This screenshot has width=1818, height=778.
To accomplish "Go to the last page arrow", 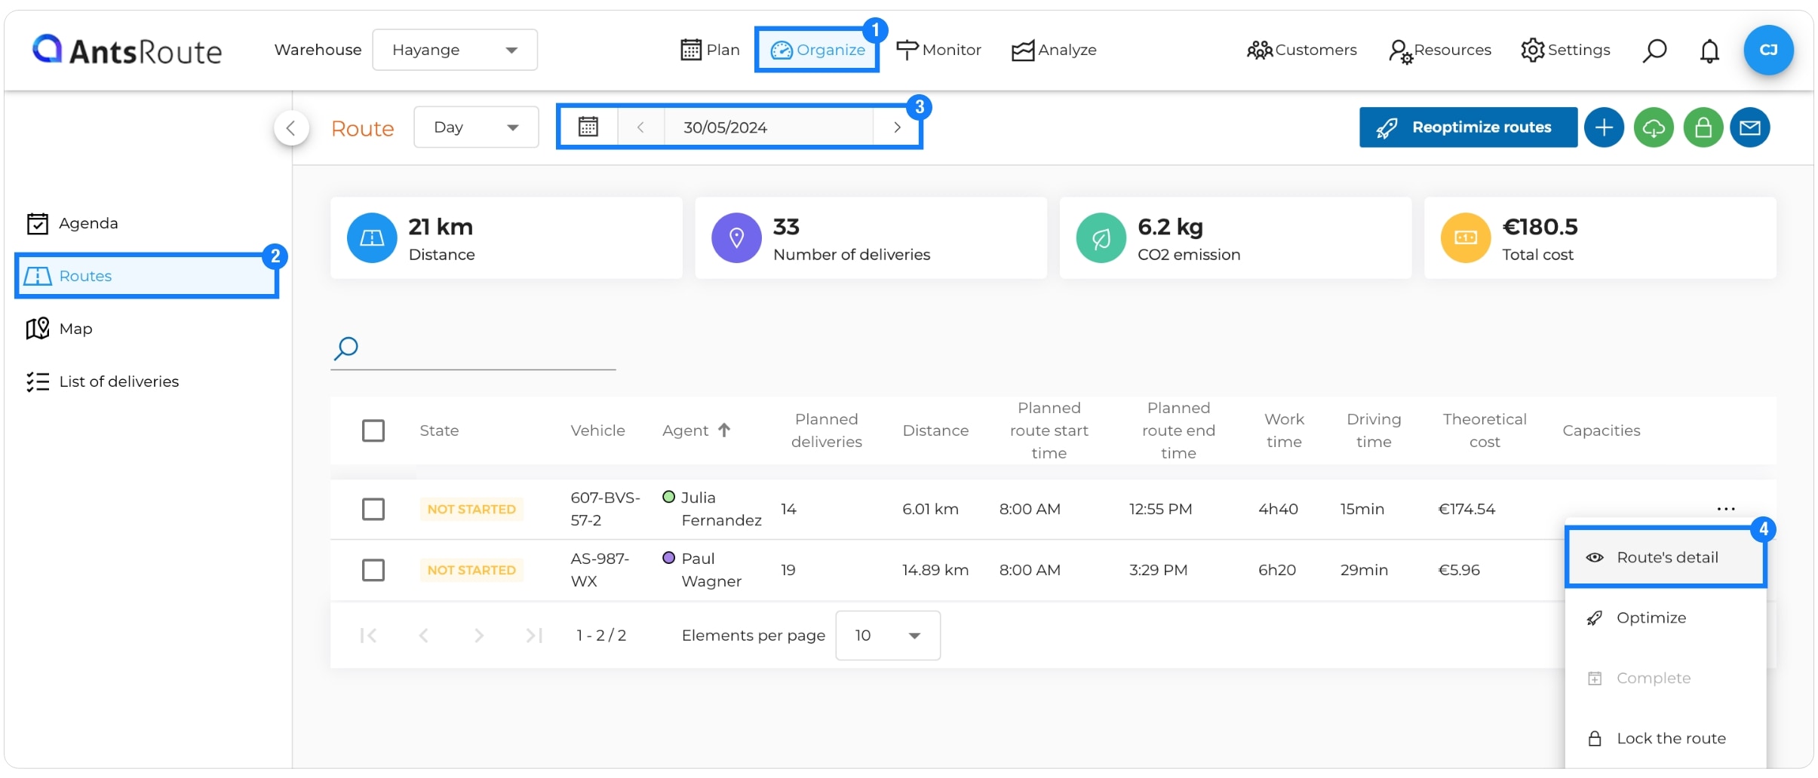I will click(x=534, y=636).
